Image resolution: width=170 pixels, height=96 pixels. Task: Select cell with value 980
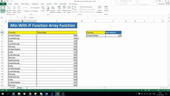click(57, 35)
